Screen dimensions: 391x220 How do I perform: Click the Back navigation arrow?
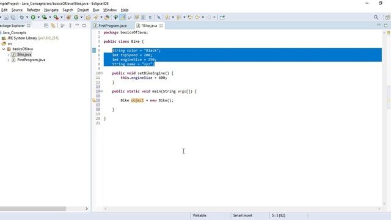pyautogui.click(x=197, y=17)
